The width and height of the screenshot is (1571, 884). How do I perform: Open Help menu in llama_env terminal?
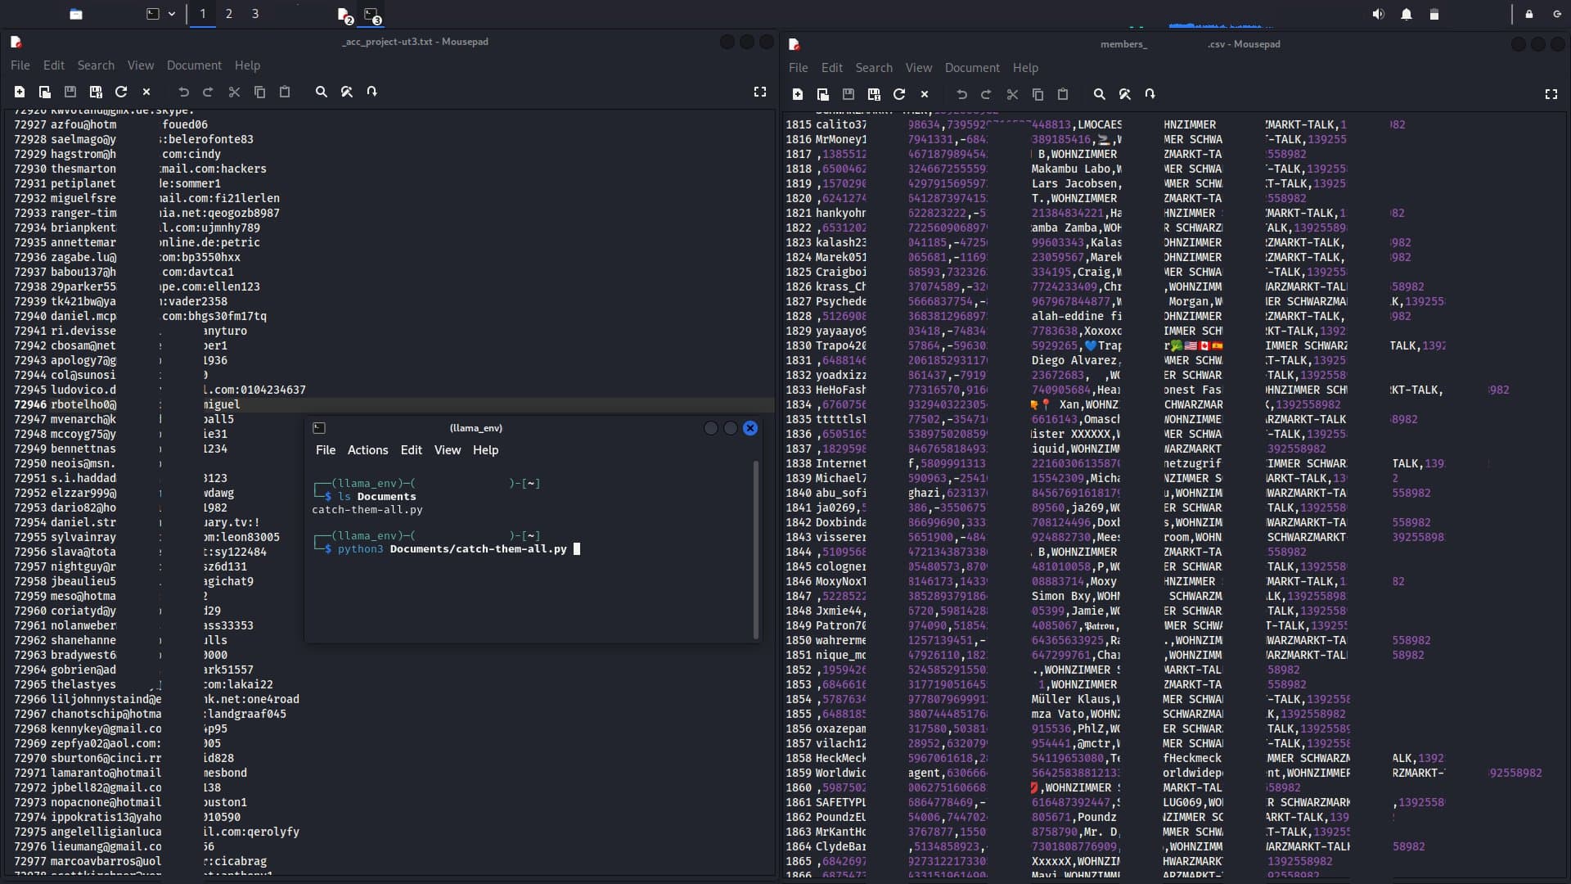point(485,450)
